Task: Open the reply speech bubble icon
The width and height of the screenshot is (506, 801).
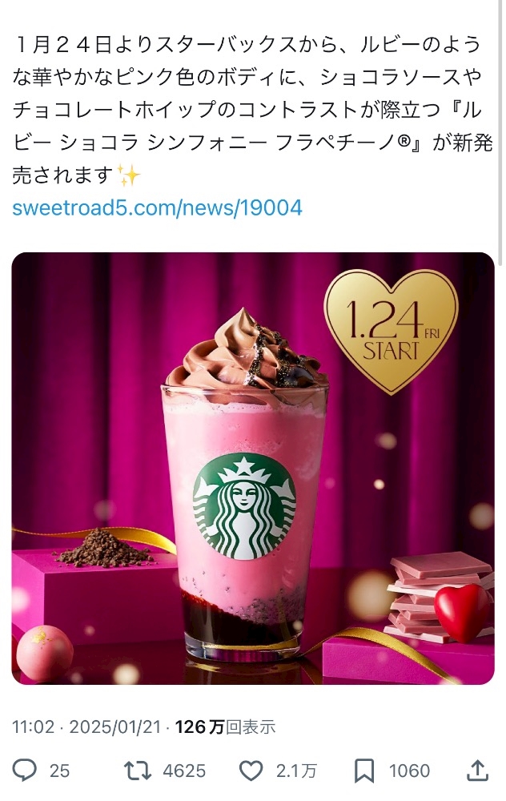Action: (x=25, y=771)
